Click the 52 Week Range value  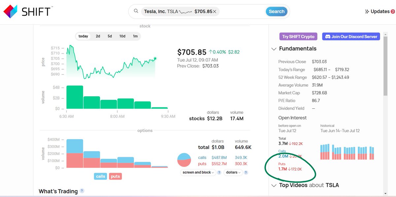click(x=330, y=77)
